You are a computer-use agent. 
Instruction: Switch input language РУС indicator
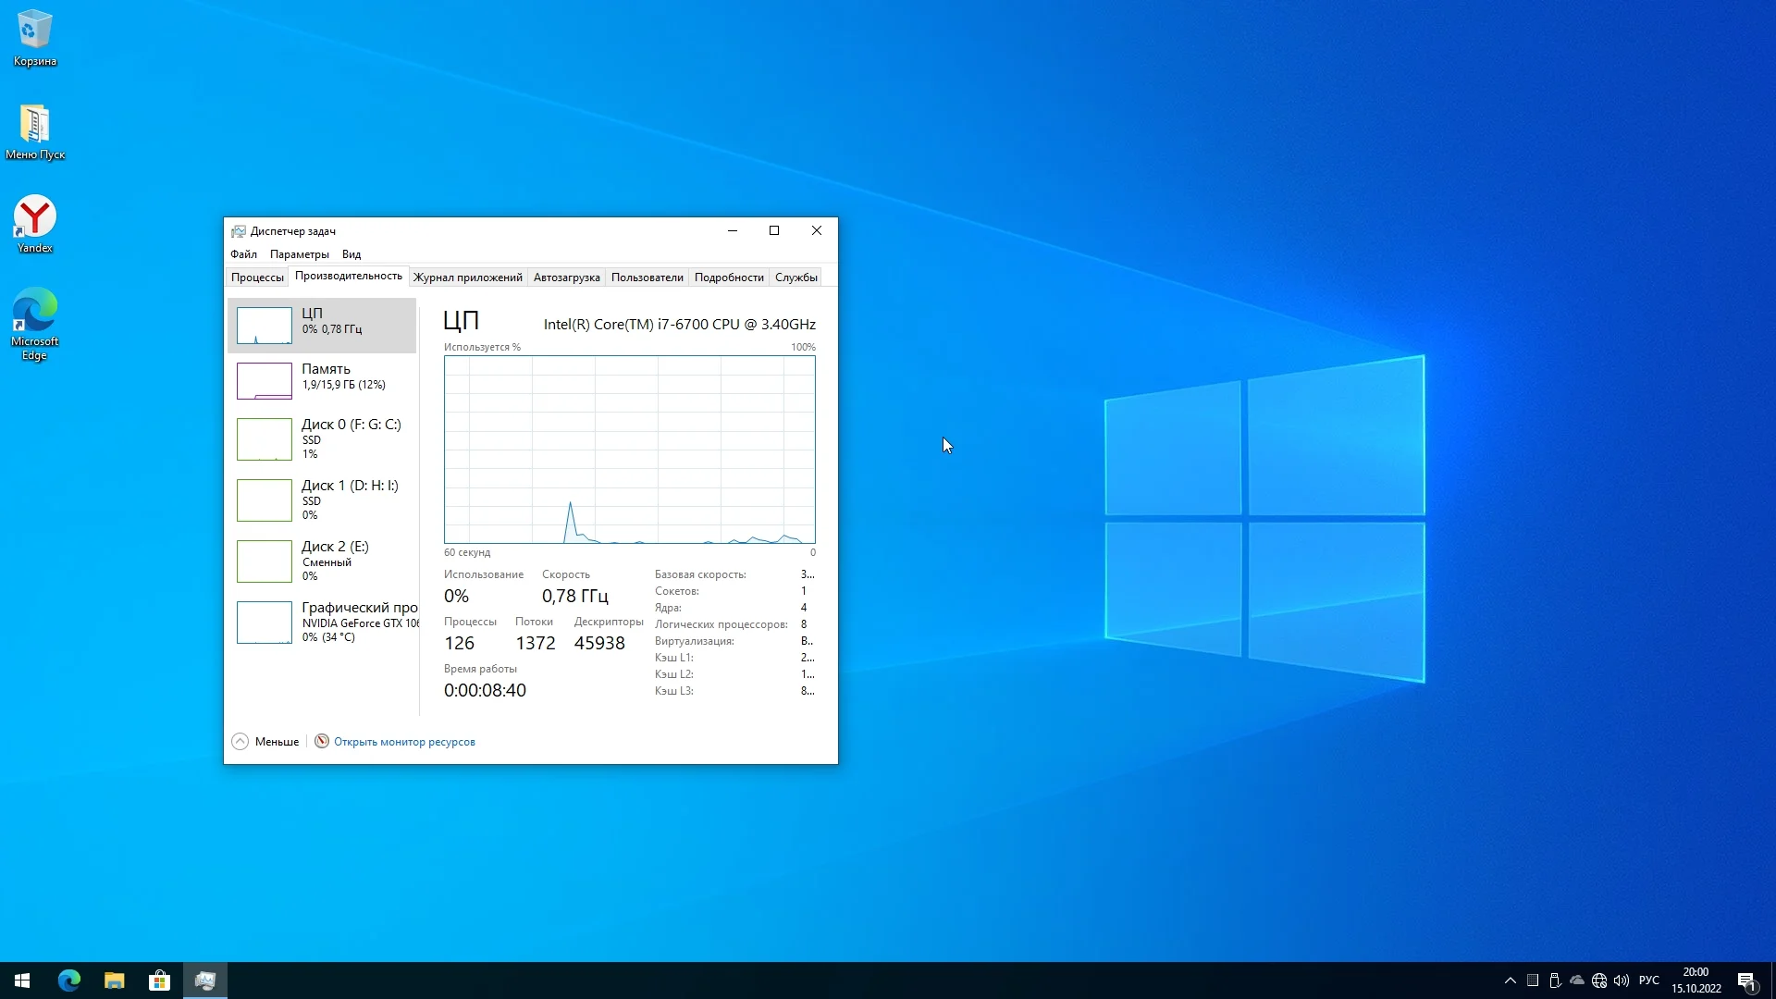1648,980
